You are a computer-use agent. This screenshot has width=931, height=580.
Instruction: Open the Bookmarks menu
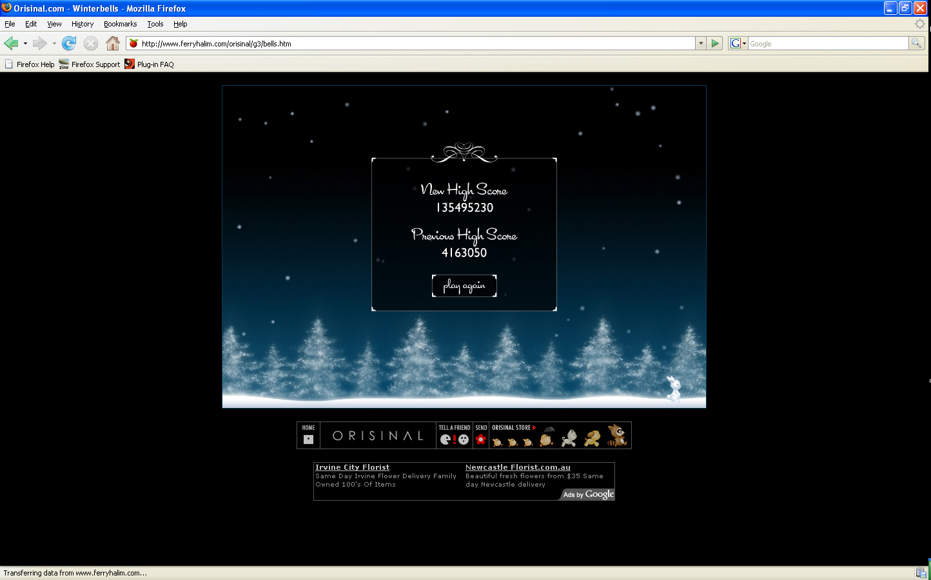pyautogui.click(x=121, y=24)
